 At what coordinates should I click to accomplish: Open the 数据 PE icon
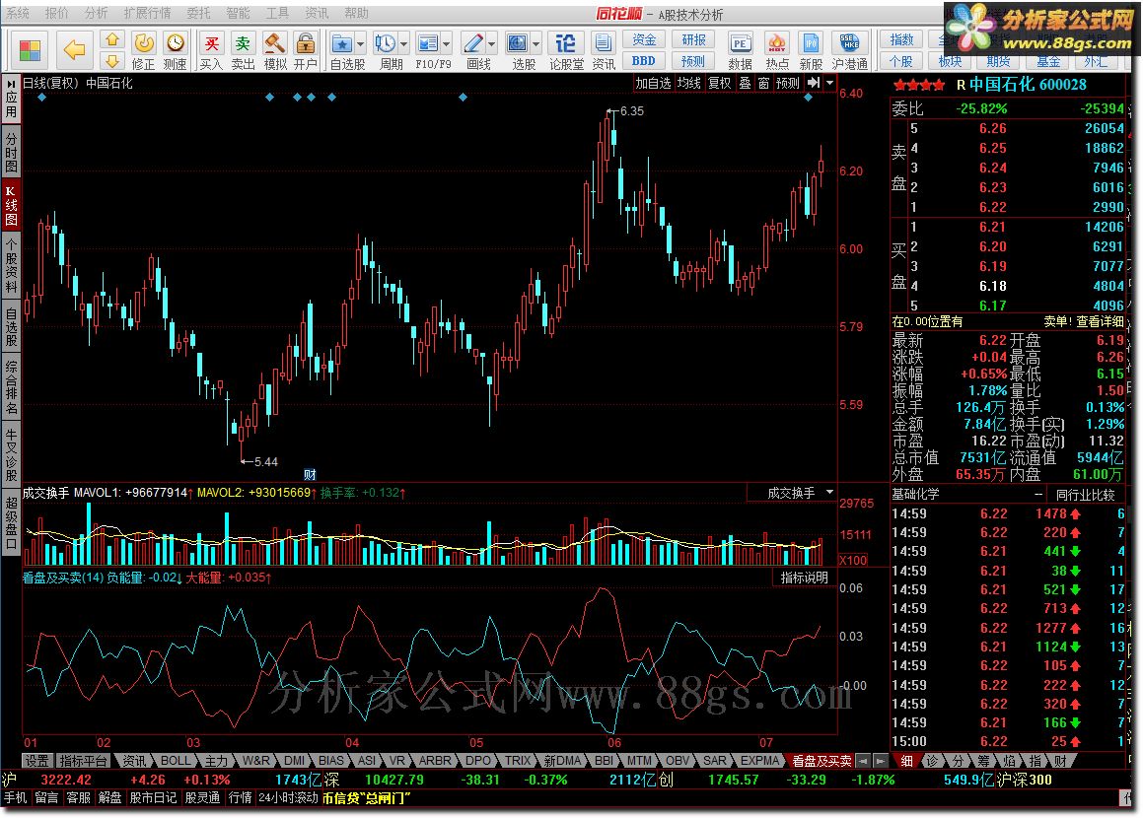coord(740,43)
